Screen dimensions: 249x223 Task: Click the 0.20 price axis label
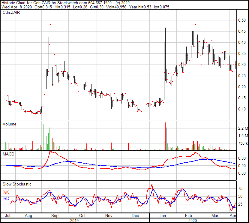click(x=242, y=87)
